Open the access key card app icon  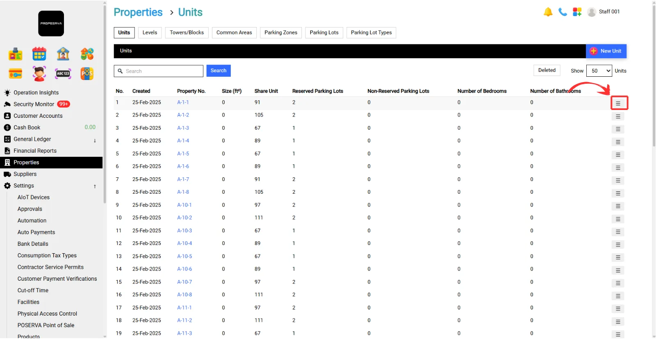pos(16,74)
